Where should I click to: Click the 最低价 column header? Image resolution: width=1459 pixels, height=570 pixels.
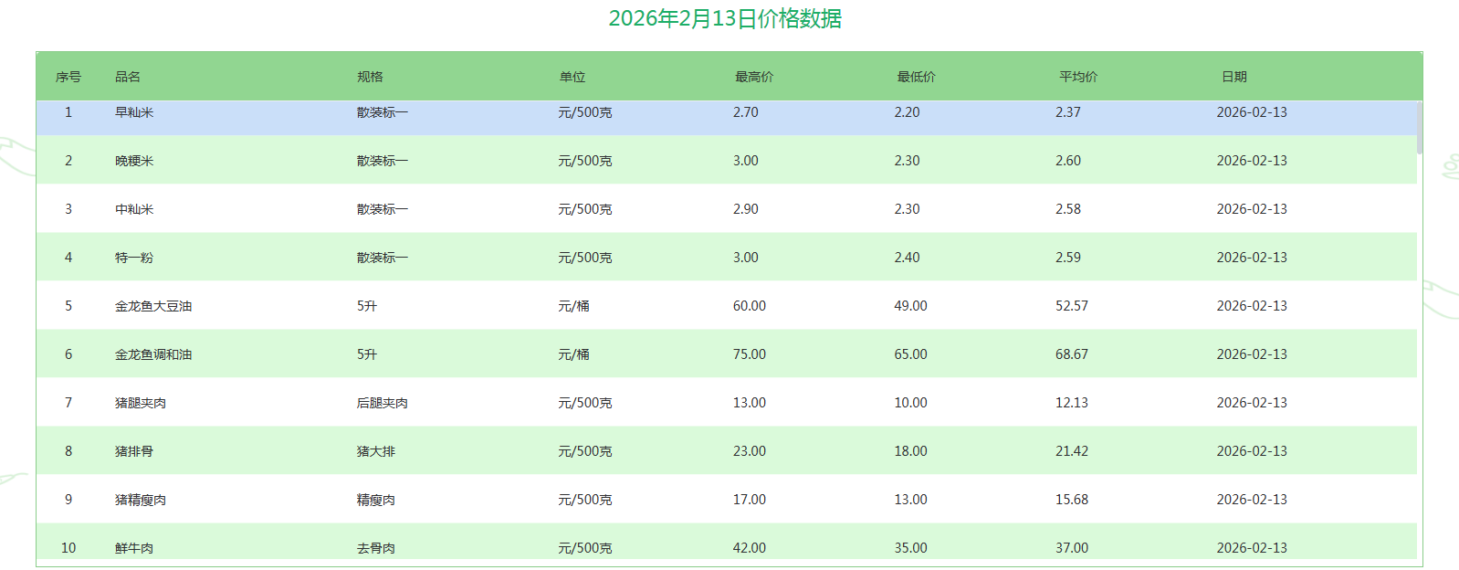pyautogui.click(x=916, y=77)
